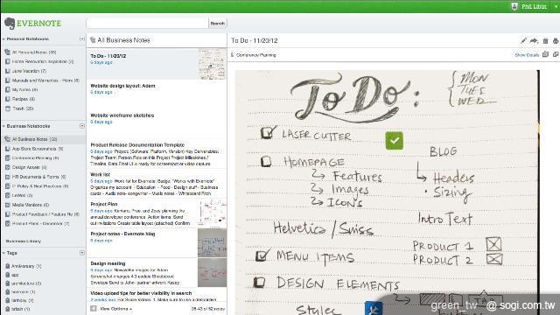Click into the search input field
This screenshot has width=560, height=315.
pyautogui.click(x=148, y=24)
